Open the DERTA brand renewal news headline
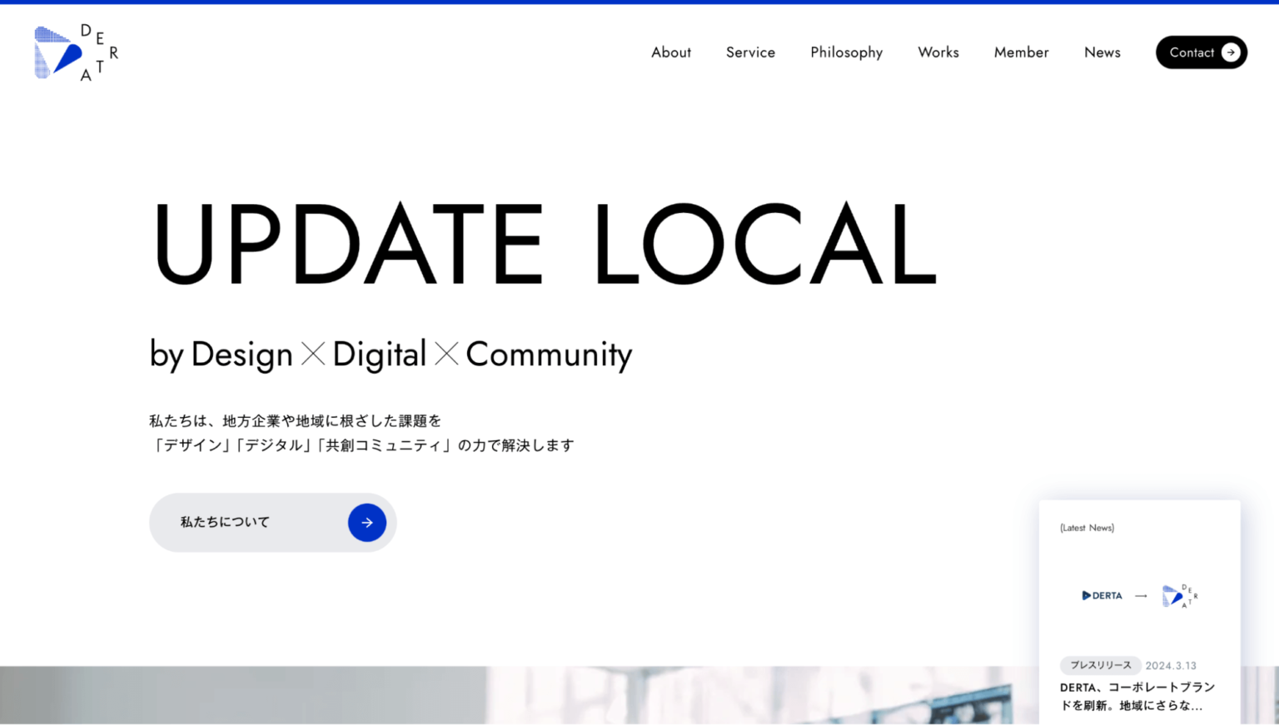The height and width of the screenshot is (725, 1279). pyautogui.click(x=1137, y=696)
